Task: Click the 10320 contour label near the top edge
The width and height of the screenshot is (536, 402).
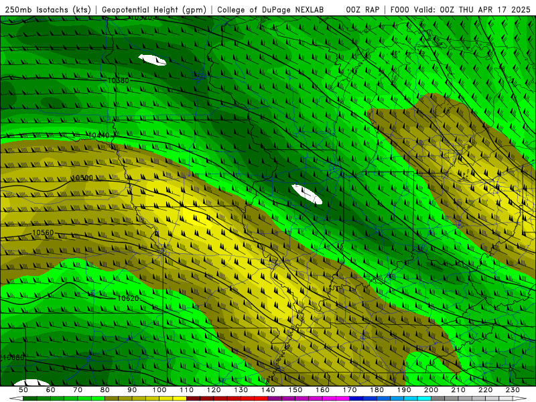Action: tap(141, 18)
